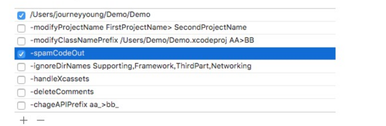Screen dimensions: 386x126
Task: Select the highlighted -spamCodeOut row text
Action: [57, 53]
